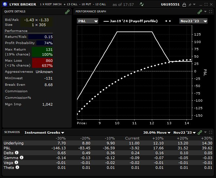Screen dimensions: 216x178
Task: Open the P&L graph type dropdown
Action: (x=87, y=21)
